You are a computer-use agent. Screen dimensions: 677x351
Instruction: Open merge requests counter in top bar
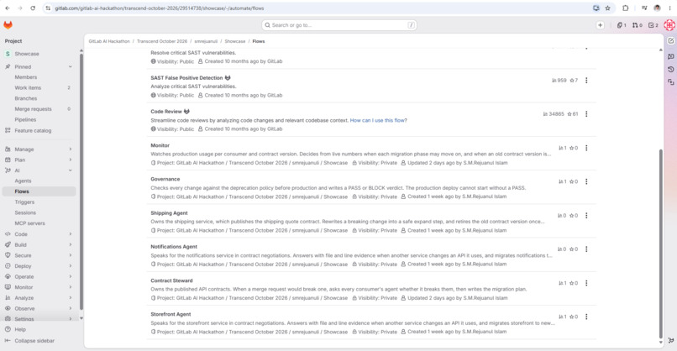[x=638, y=25]
